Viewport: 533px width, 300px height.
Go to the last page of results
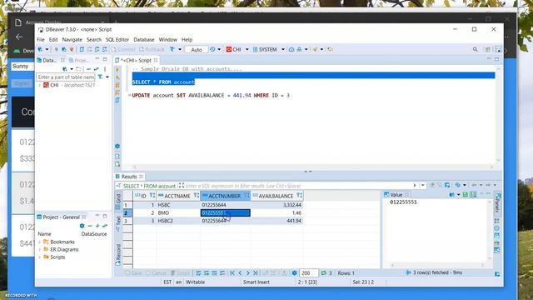(256, 272)
